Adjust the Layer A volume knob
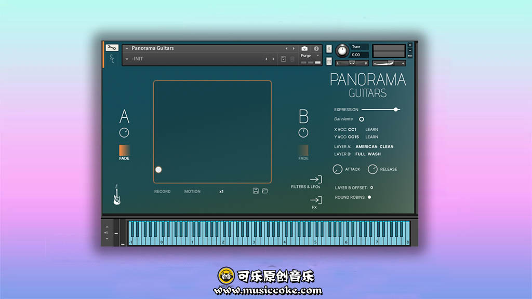Screen dimensions: 532x299 point(124,132)
